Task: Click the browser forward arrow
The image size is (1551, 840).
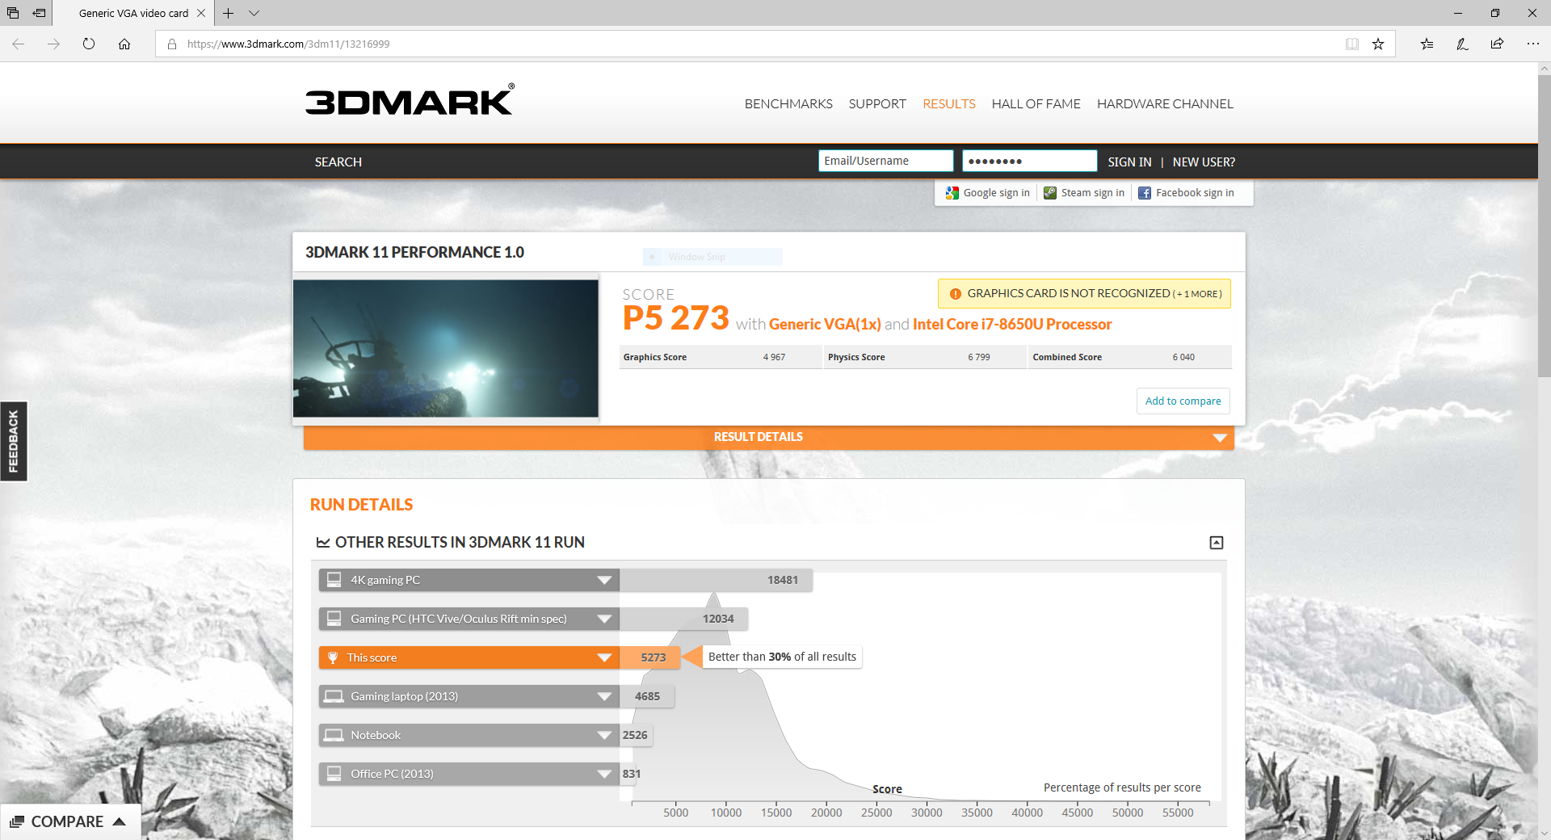Action: (x=53, y=44)
